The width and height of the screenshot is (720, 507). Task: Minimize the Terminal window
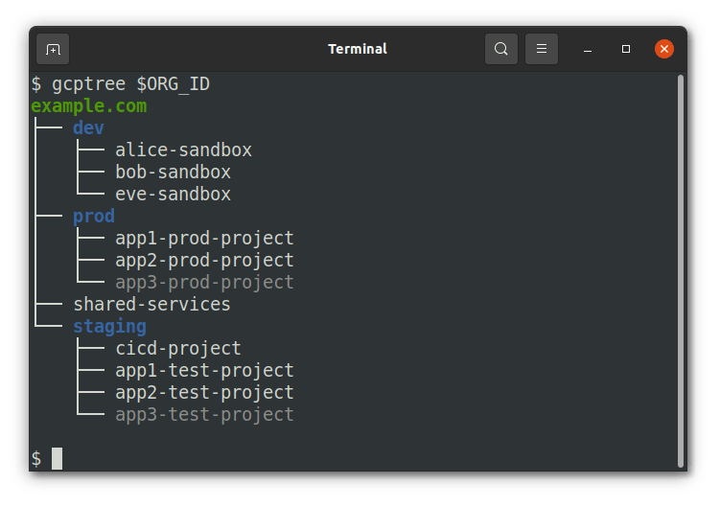pyautogui.click(x=588, y=49)
